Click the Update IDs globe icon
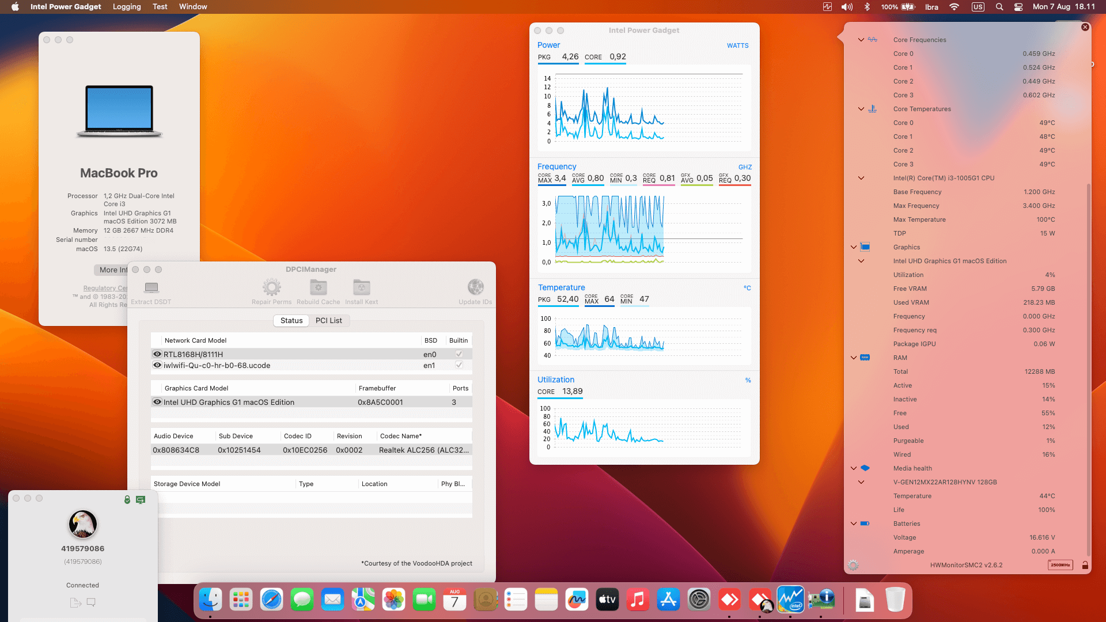 [475, 287]
